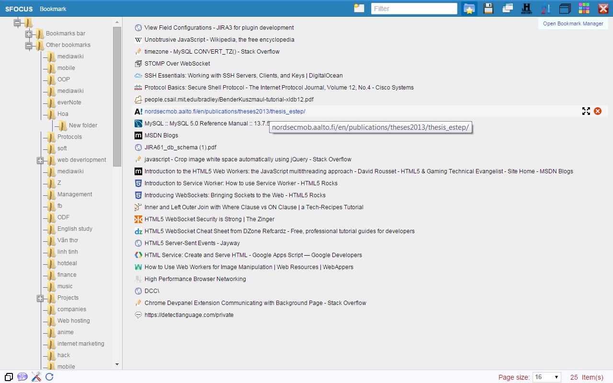Select the hotdeal folder
613x383 pixels.
tap(67, 263)
